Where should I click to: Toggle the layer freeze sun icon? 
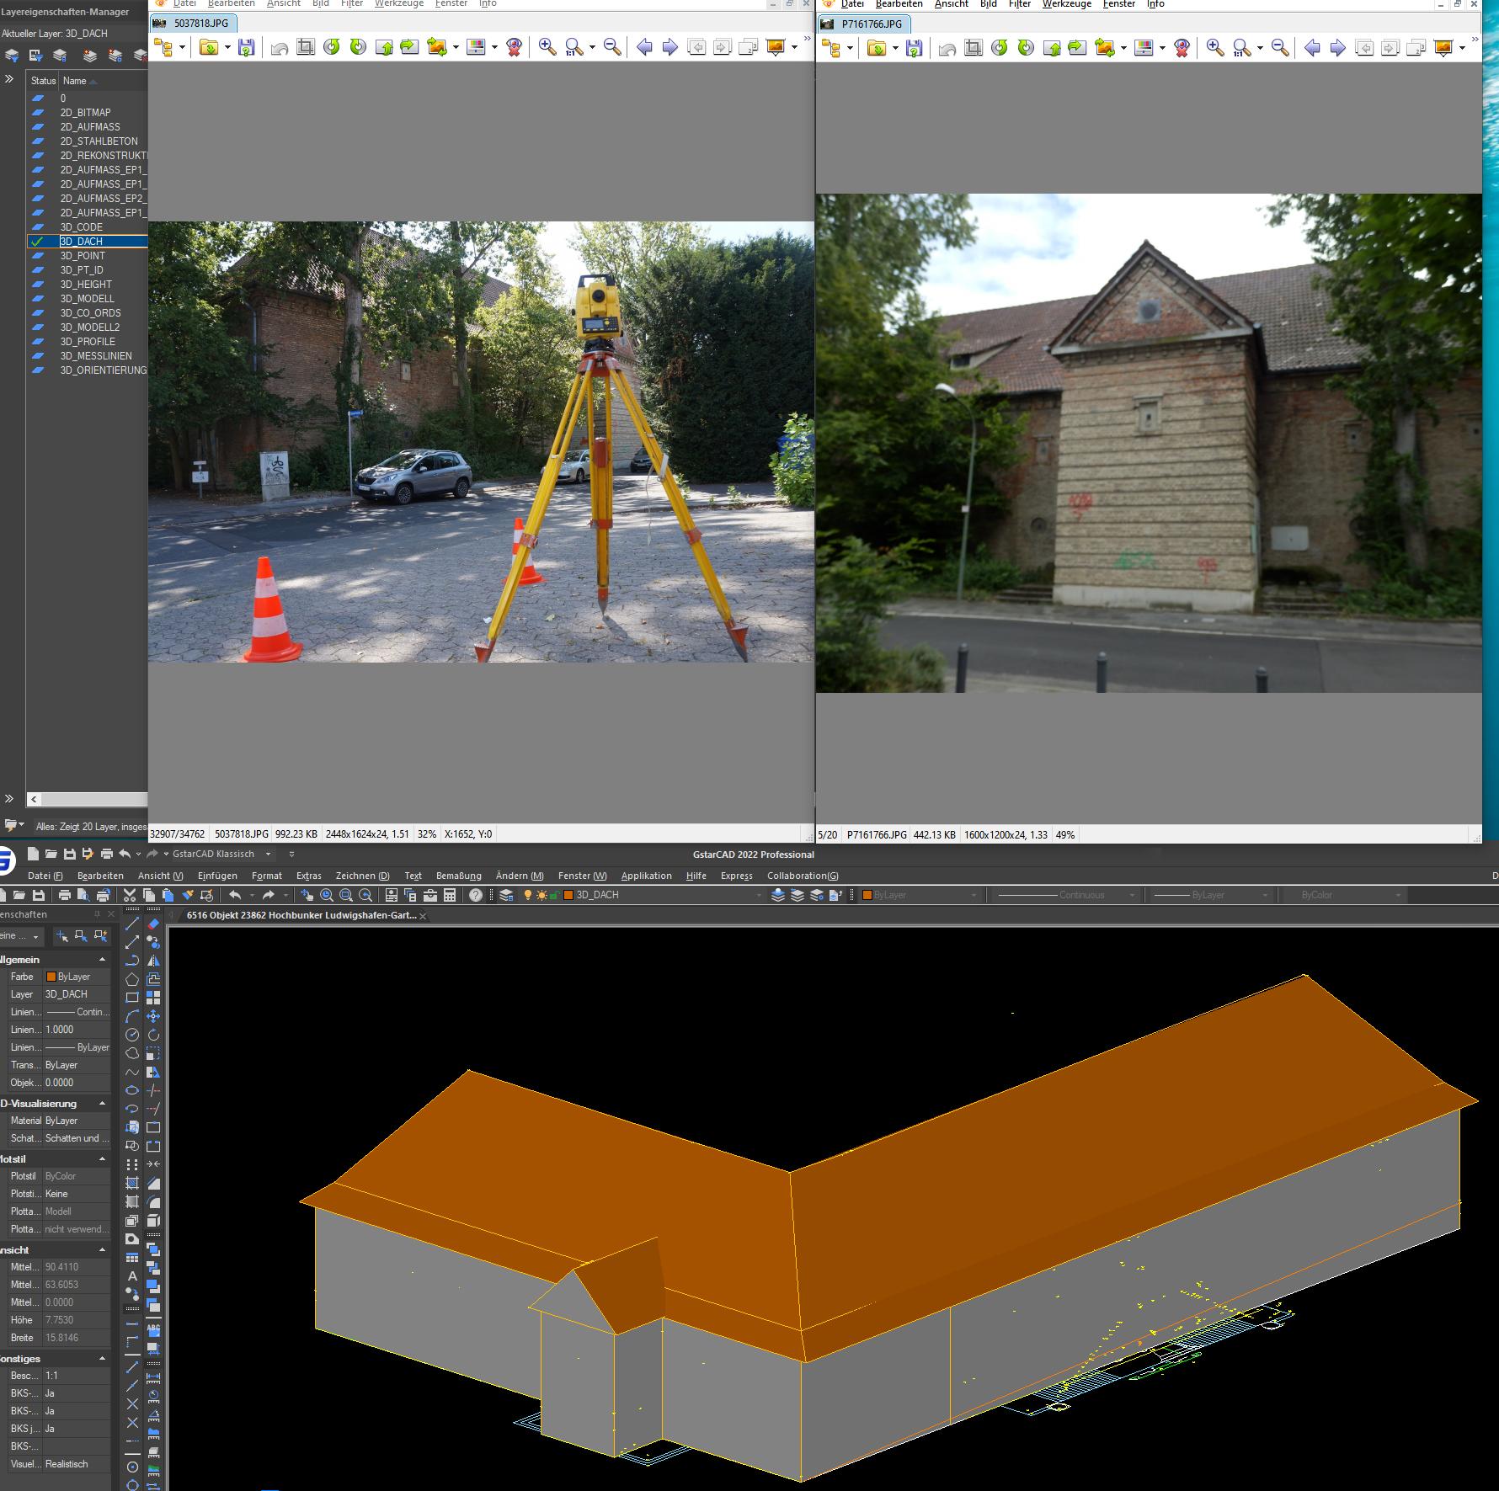(x=541, y=895)
